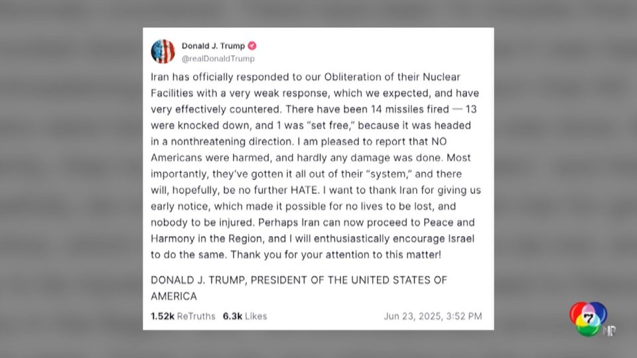This screenshot has width=637, height=358.
Task: Click the Channel 7 logo watermark
Action: pyautogui.click(x=588, y=319)
